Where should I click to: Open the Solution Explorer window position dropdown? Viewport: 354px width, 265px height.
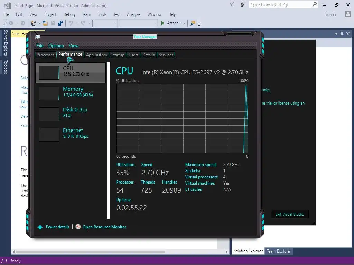click(x=336, y=34)
